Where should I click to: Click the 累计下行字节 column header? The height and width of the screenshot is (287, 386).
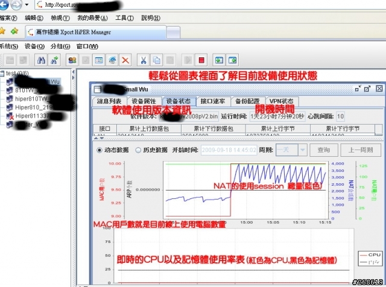tap(343, 129)
